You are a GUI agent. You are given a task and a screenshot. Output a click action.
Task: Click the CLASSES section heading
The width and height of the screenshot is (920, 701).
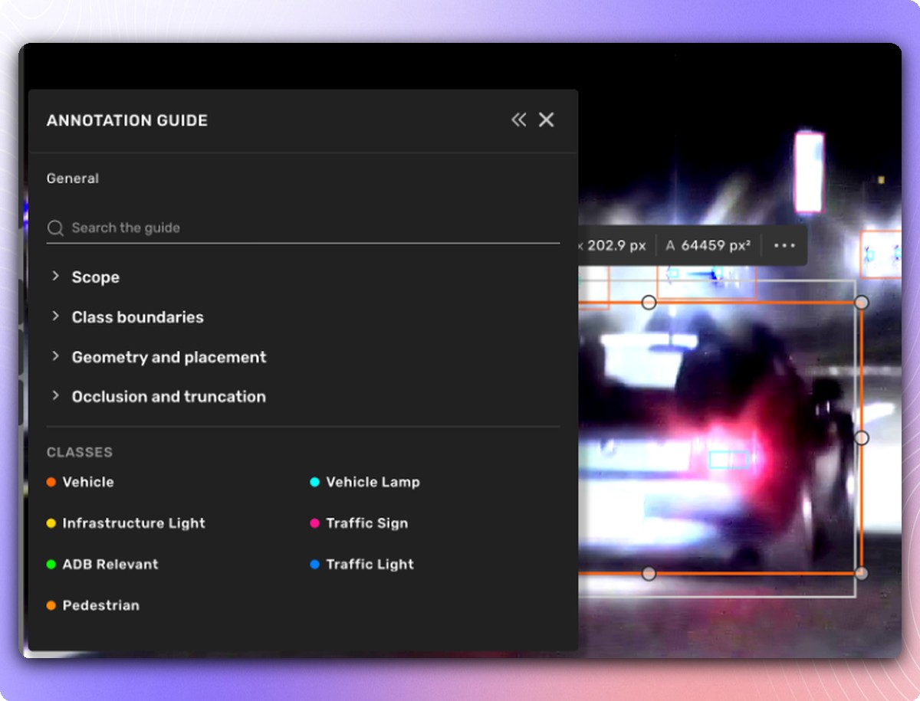[x=80, y=452]
